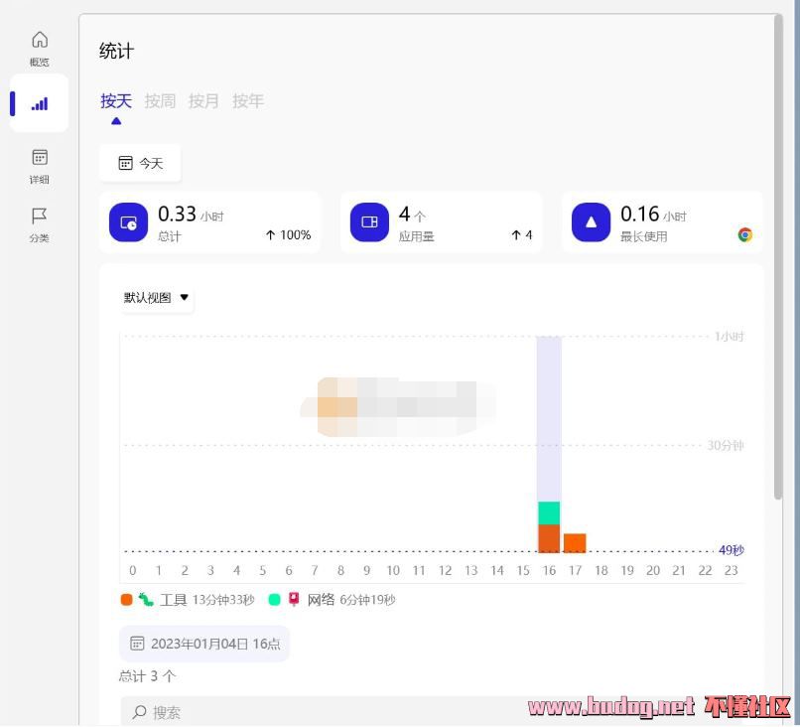Switch to the 按月 tab
Viewport: 800px width, 727px height.
click(203, 101)
